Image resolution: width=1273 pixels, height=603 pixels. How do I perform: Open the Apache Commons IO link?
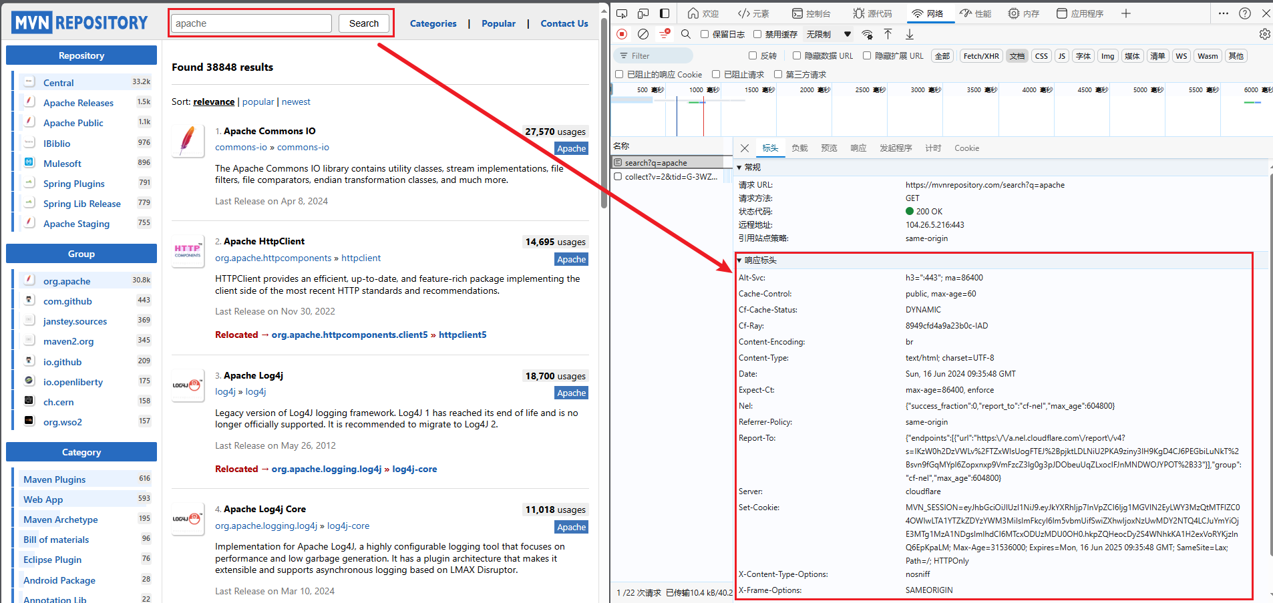pos(270,131)
